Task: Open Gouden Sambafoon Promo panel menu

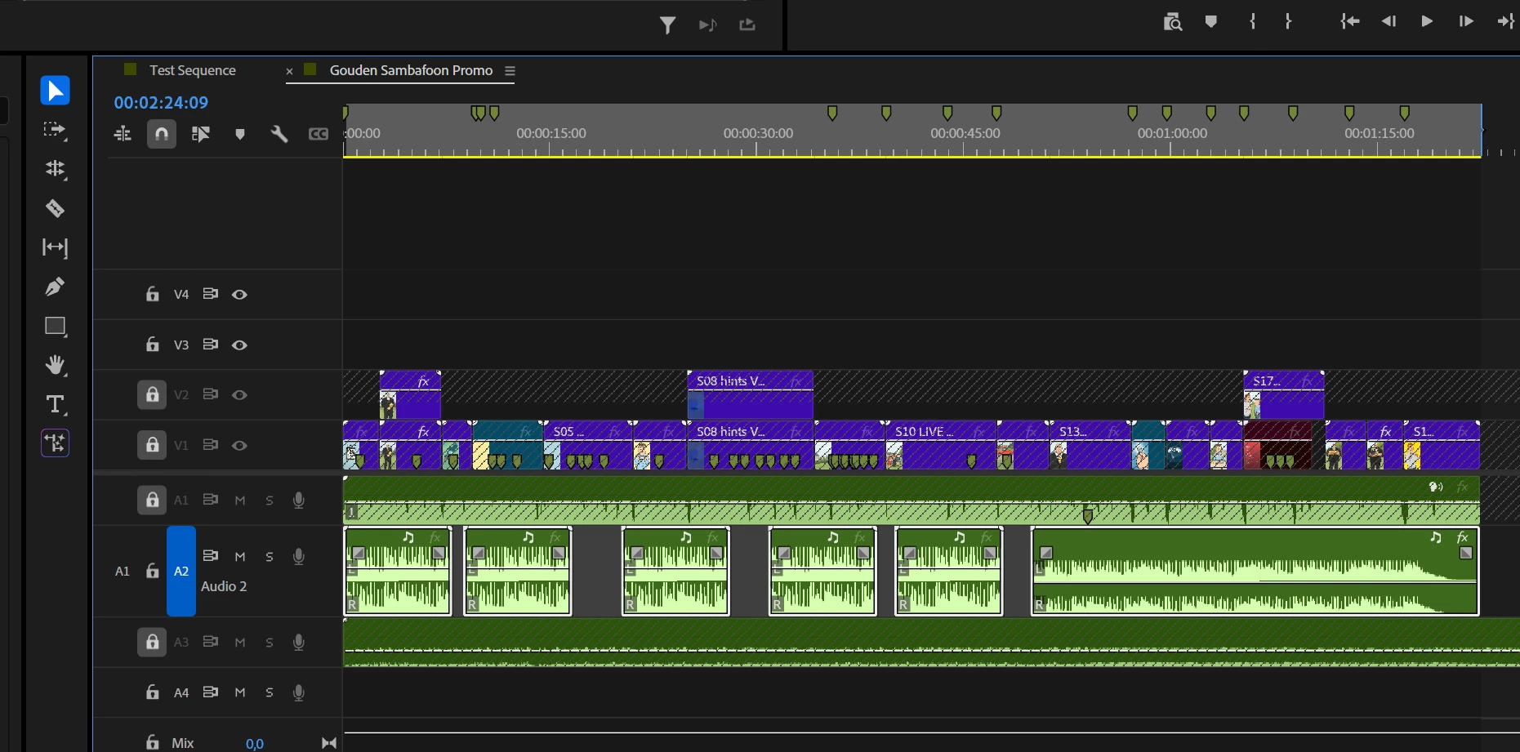Action: 510,71
